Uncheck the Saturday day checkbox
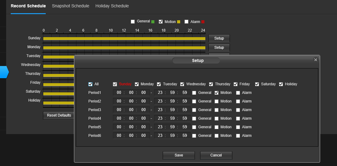Viewport: 337px width, 166px height. (x=257, y=84)
